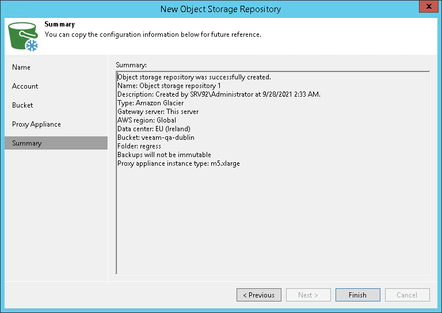
Task: Click the bold Summary heading in header
Action: pos(60,25)
